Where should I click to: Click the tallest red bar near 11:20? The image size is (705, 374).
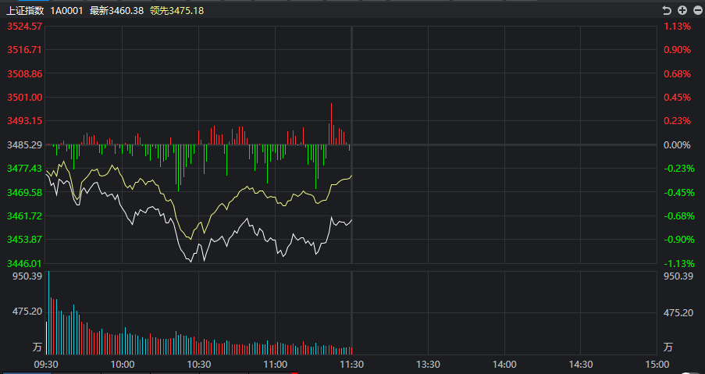tap(331, 123)
